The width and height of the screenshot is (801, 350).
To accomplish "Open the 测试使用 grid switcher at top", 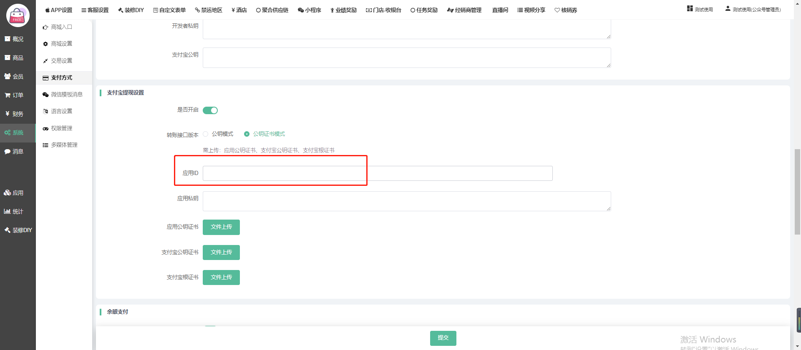I will pyautogui.click(x=700, y=9).
